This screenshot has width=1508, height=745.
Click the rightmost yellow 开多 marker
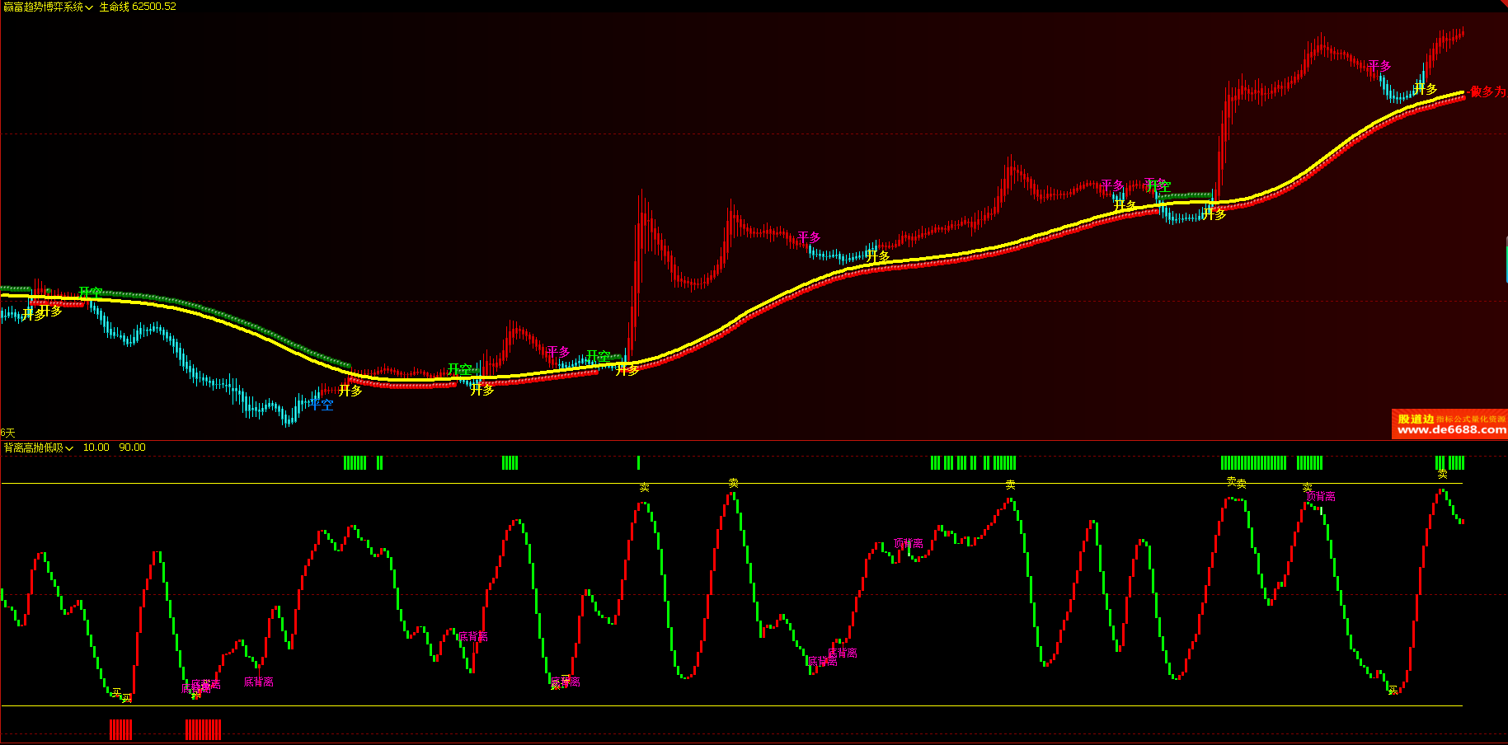tap(1425, 89)
